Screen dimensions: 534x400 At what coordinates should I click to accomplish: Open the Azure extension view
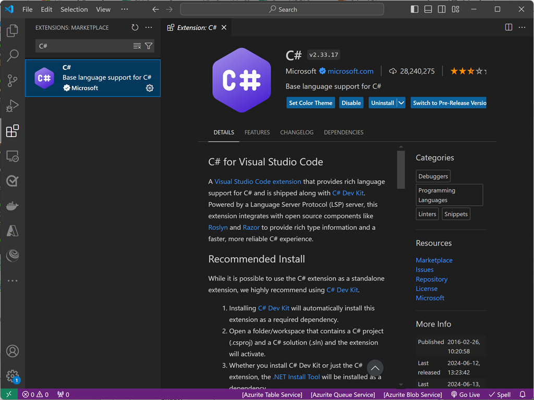coord(12,231)
